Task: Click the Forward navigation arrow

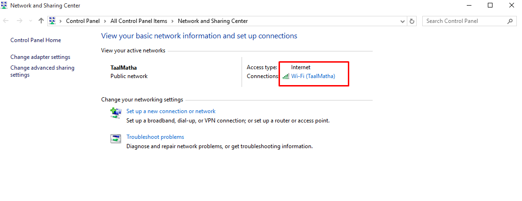Action: (x=20, y=21)
